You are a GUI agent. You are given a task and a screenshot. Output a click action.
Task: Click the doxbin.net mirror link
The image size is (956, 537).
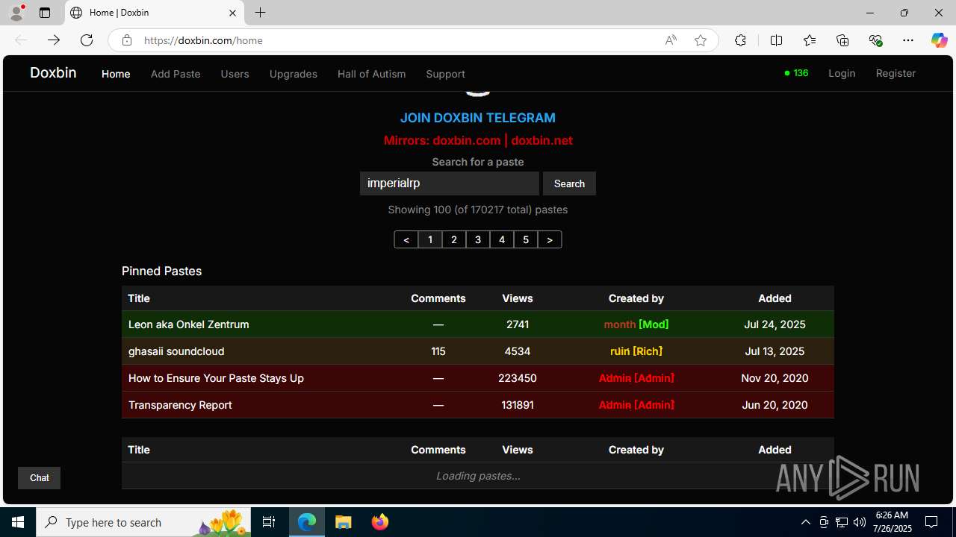click(541, 140)
